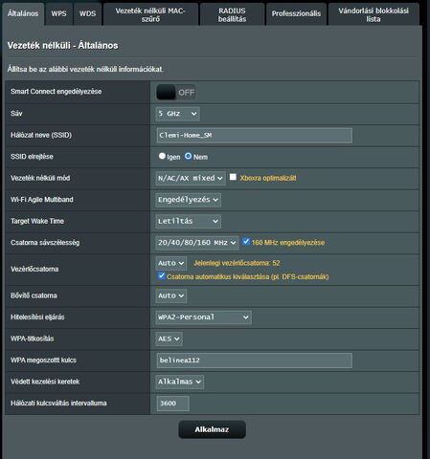Open the RADIUS beállítás tab
430x459 pixels.
tap(232, 14)
